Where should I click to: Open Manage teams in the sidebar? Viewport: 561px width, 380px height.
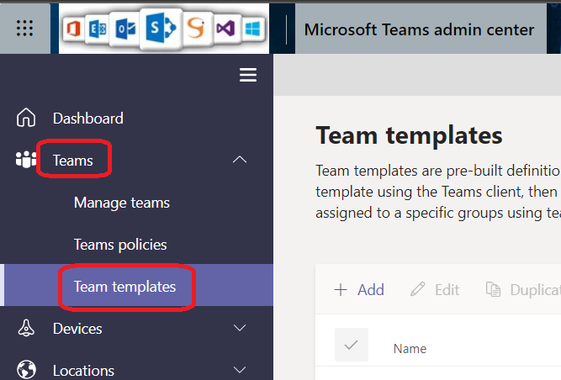pyautogui.click(x=121, y=202)
